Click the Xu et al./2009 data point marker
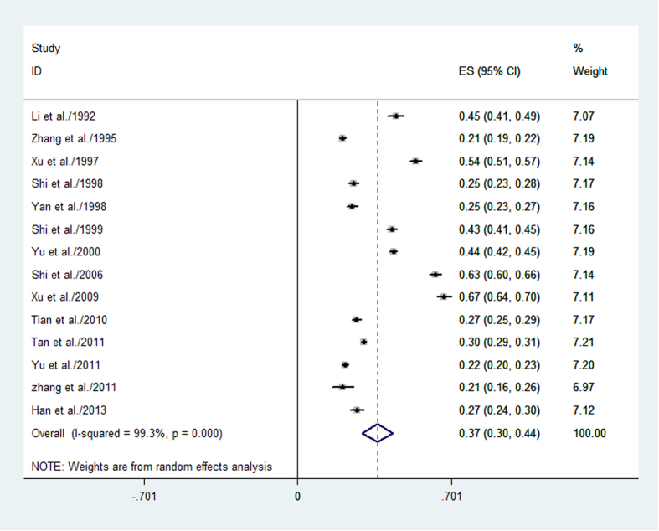This screenshot has width=659, height=531. 444,296
